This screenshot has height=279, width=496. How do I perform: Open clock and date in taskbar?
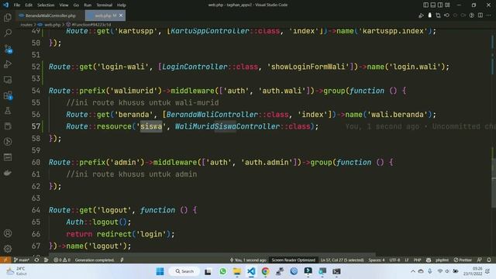coord(473,271)
